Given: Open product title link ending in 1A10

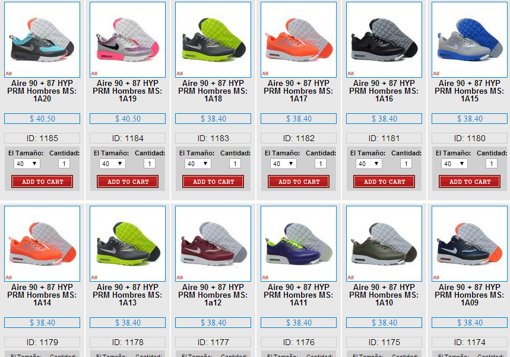Looking at the screenshot, I should pos(384,295).
